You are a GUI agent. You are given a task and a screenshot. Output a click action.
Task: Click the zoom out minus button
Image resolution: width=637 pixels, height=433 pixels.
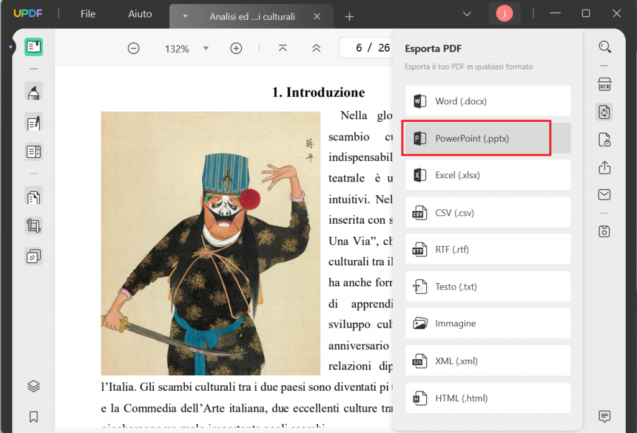(x=134, y=48)
